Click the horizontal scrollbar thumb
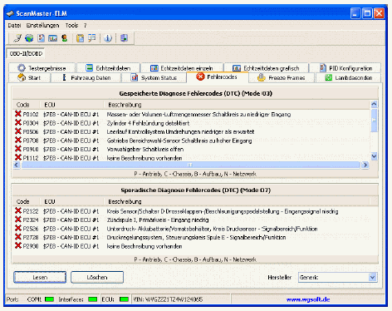The height and width of the screenshot is (311, 392). [x=190, y=165]
